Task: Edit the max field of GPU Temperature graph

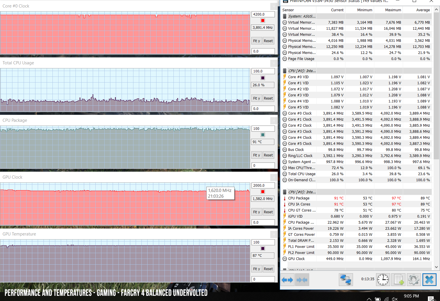Action: point(263,242)
